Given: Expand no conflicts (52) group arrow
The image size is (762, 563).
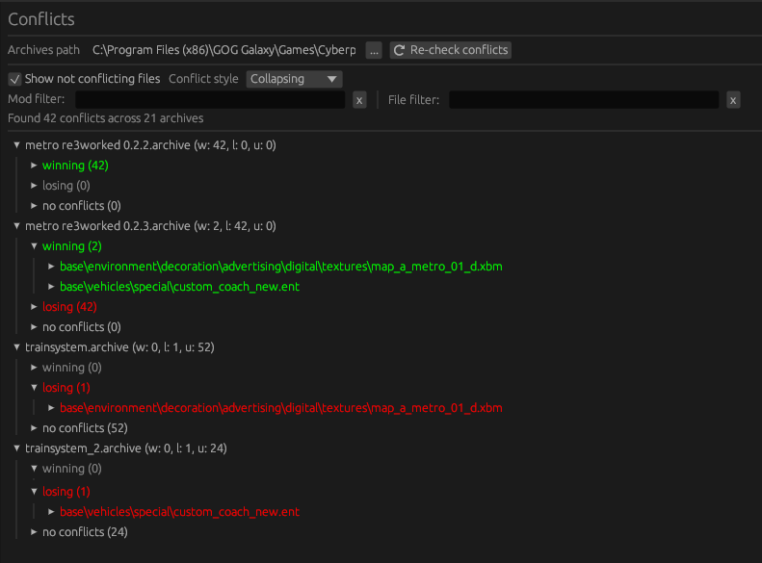Looking at the screenshot, I should (x=34, y=428).
